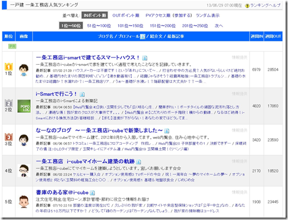This screenshot has height=220, width=288.
Task: Switch to ランダム表示
Action: pyautogui.click(x=208, y=15)
